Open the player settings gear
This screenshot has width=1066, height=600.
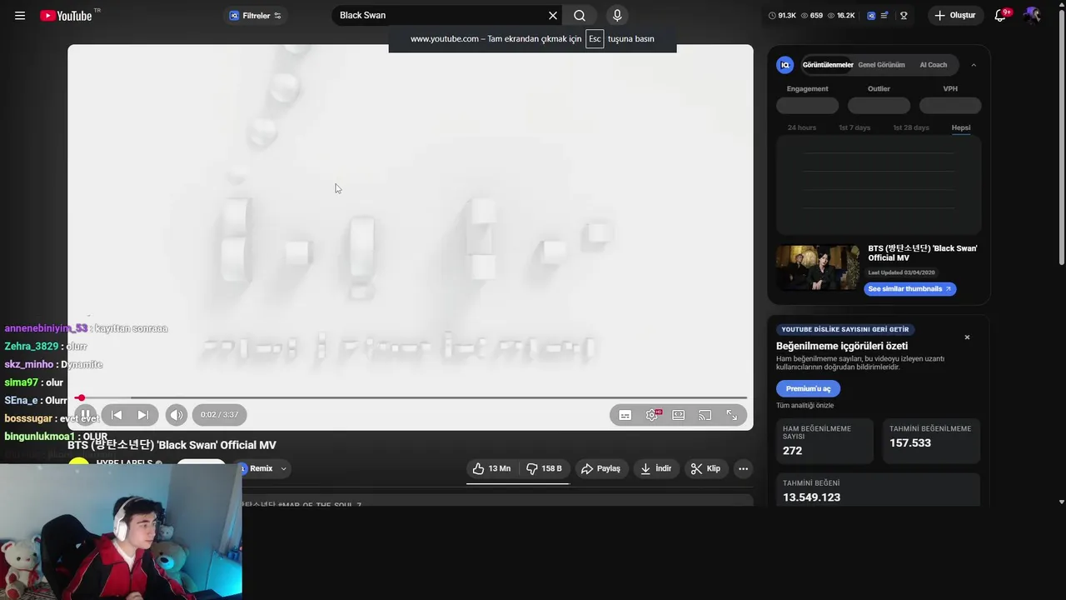652,415
